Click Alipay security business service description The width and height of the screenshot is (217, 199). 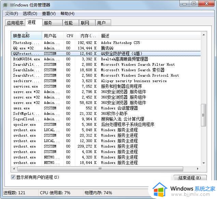(134, 81)
